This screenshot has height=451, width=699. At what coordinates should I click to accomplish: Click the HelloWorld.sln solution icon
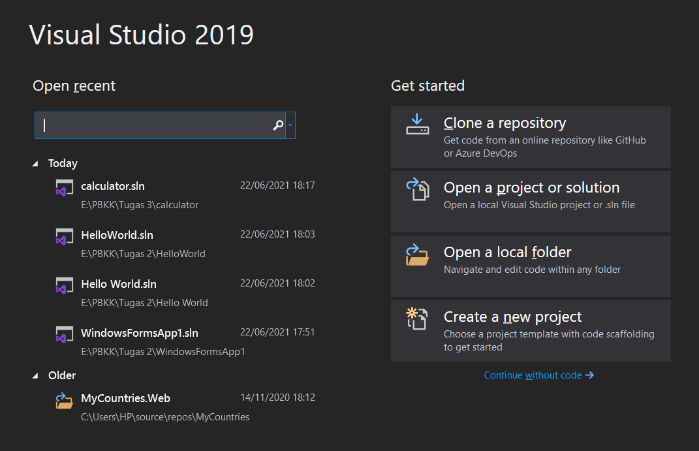pyautogui.click(x=64, y=236)
